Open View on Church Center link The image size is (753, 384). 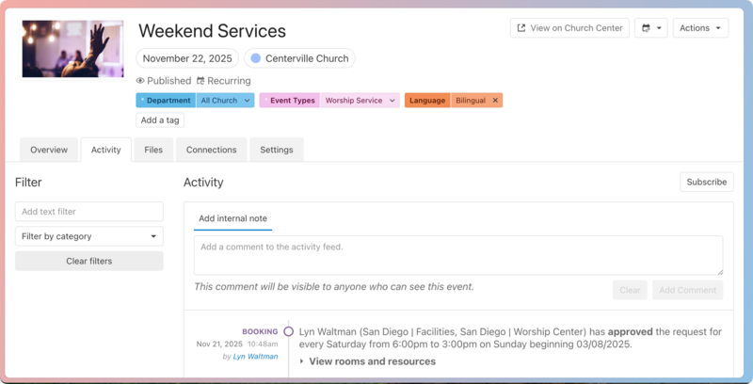point(569,28)
